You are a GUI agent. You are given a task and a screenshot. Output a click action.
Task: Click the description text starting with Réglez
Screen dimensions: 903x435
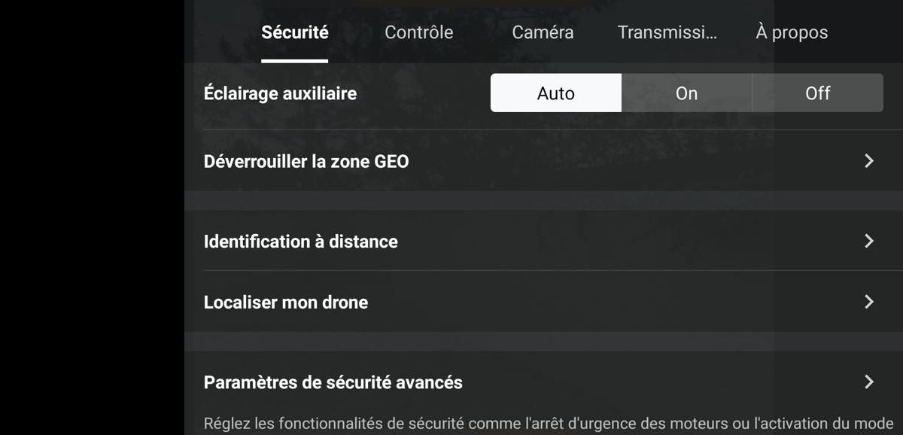(548, 424)
